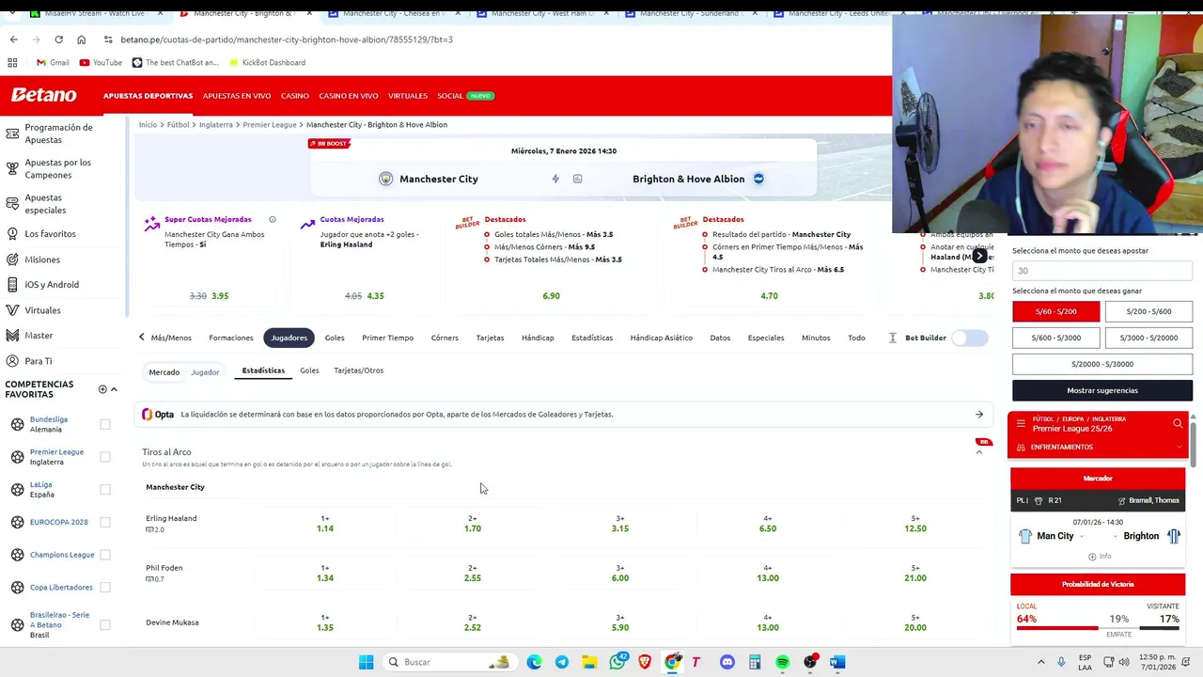Open Spotify from the taskbar

(782, 662)
